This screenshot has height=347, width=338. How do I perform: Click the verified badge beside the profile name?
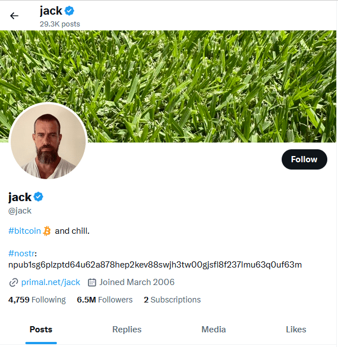[38, 197]
